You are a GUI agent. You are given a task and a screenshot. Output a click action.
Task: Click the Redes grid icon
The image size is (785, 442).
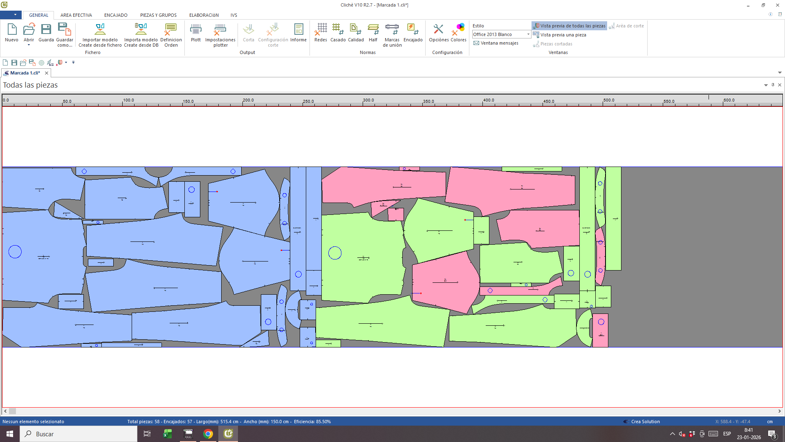pos(321,29)
